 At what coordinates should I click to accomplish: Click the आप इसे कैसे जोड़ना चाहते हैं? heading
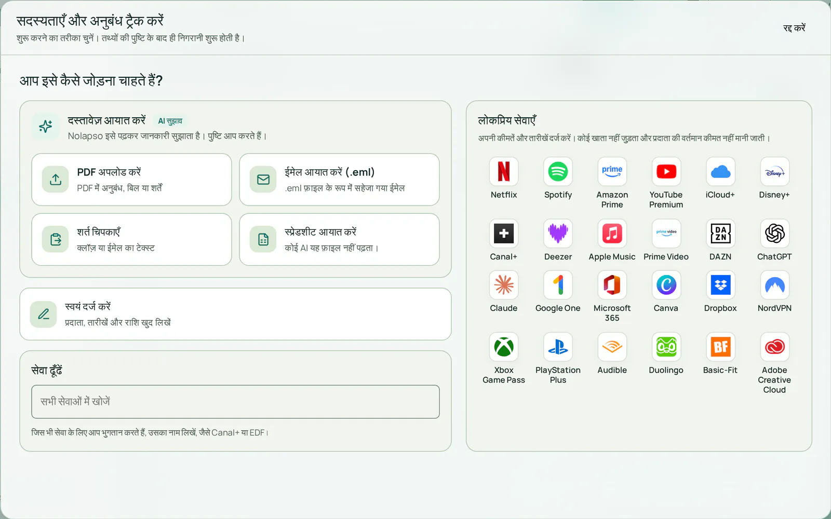click(91, 81)
